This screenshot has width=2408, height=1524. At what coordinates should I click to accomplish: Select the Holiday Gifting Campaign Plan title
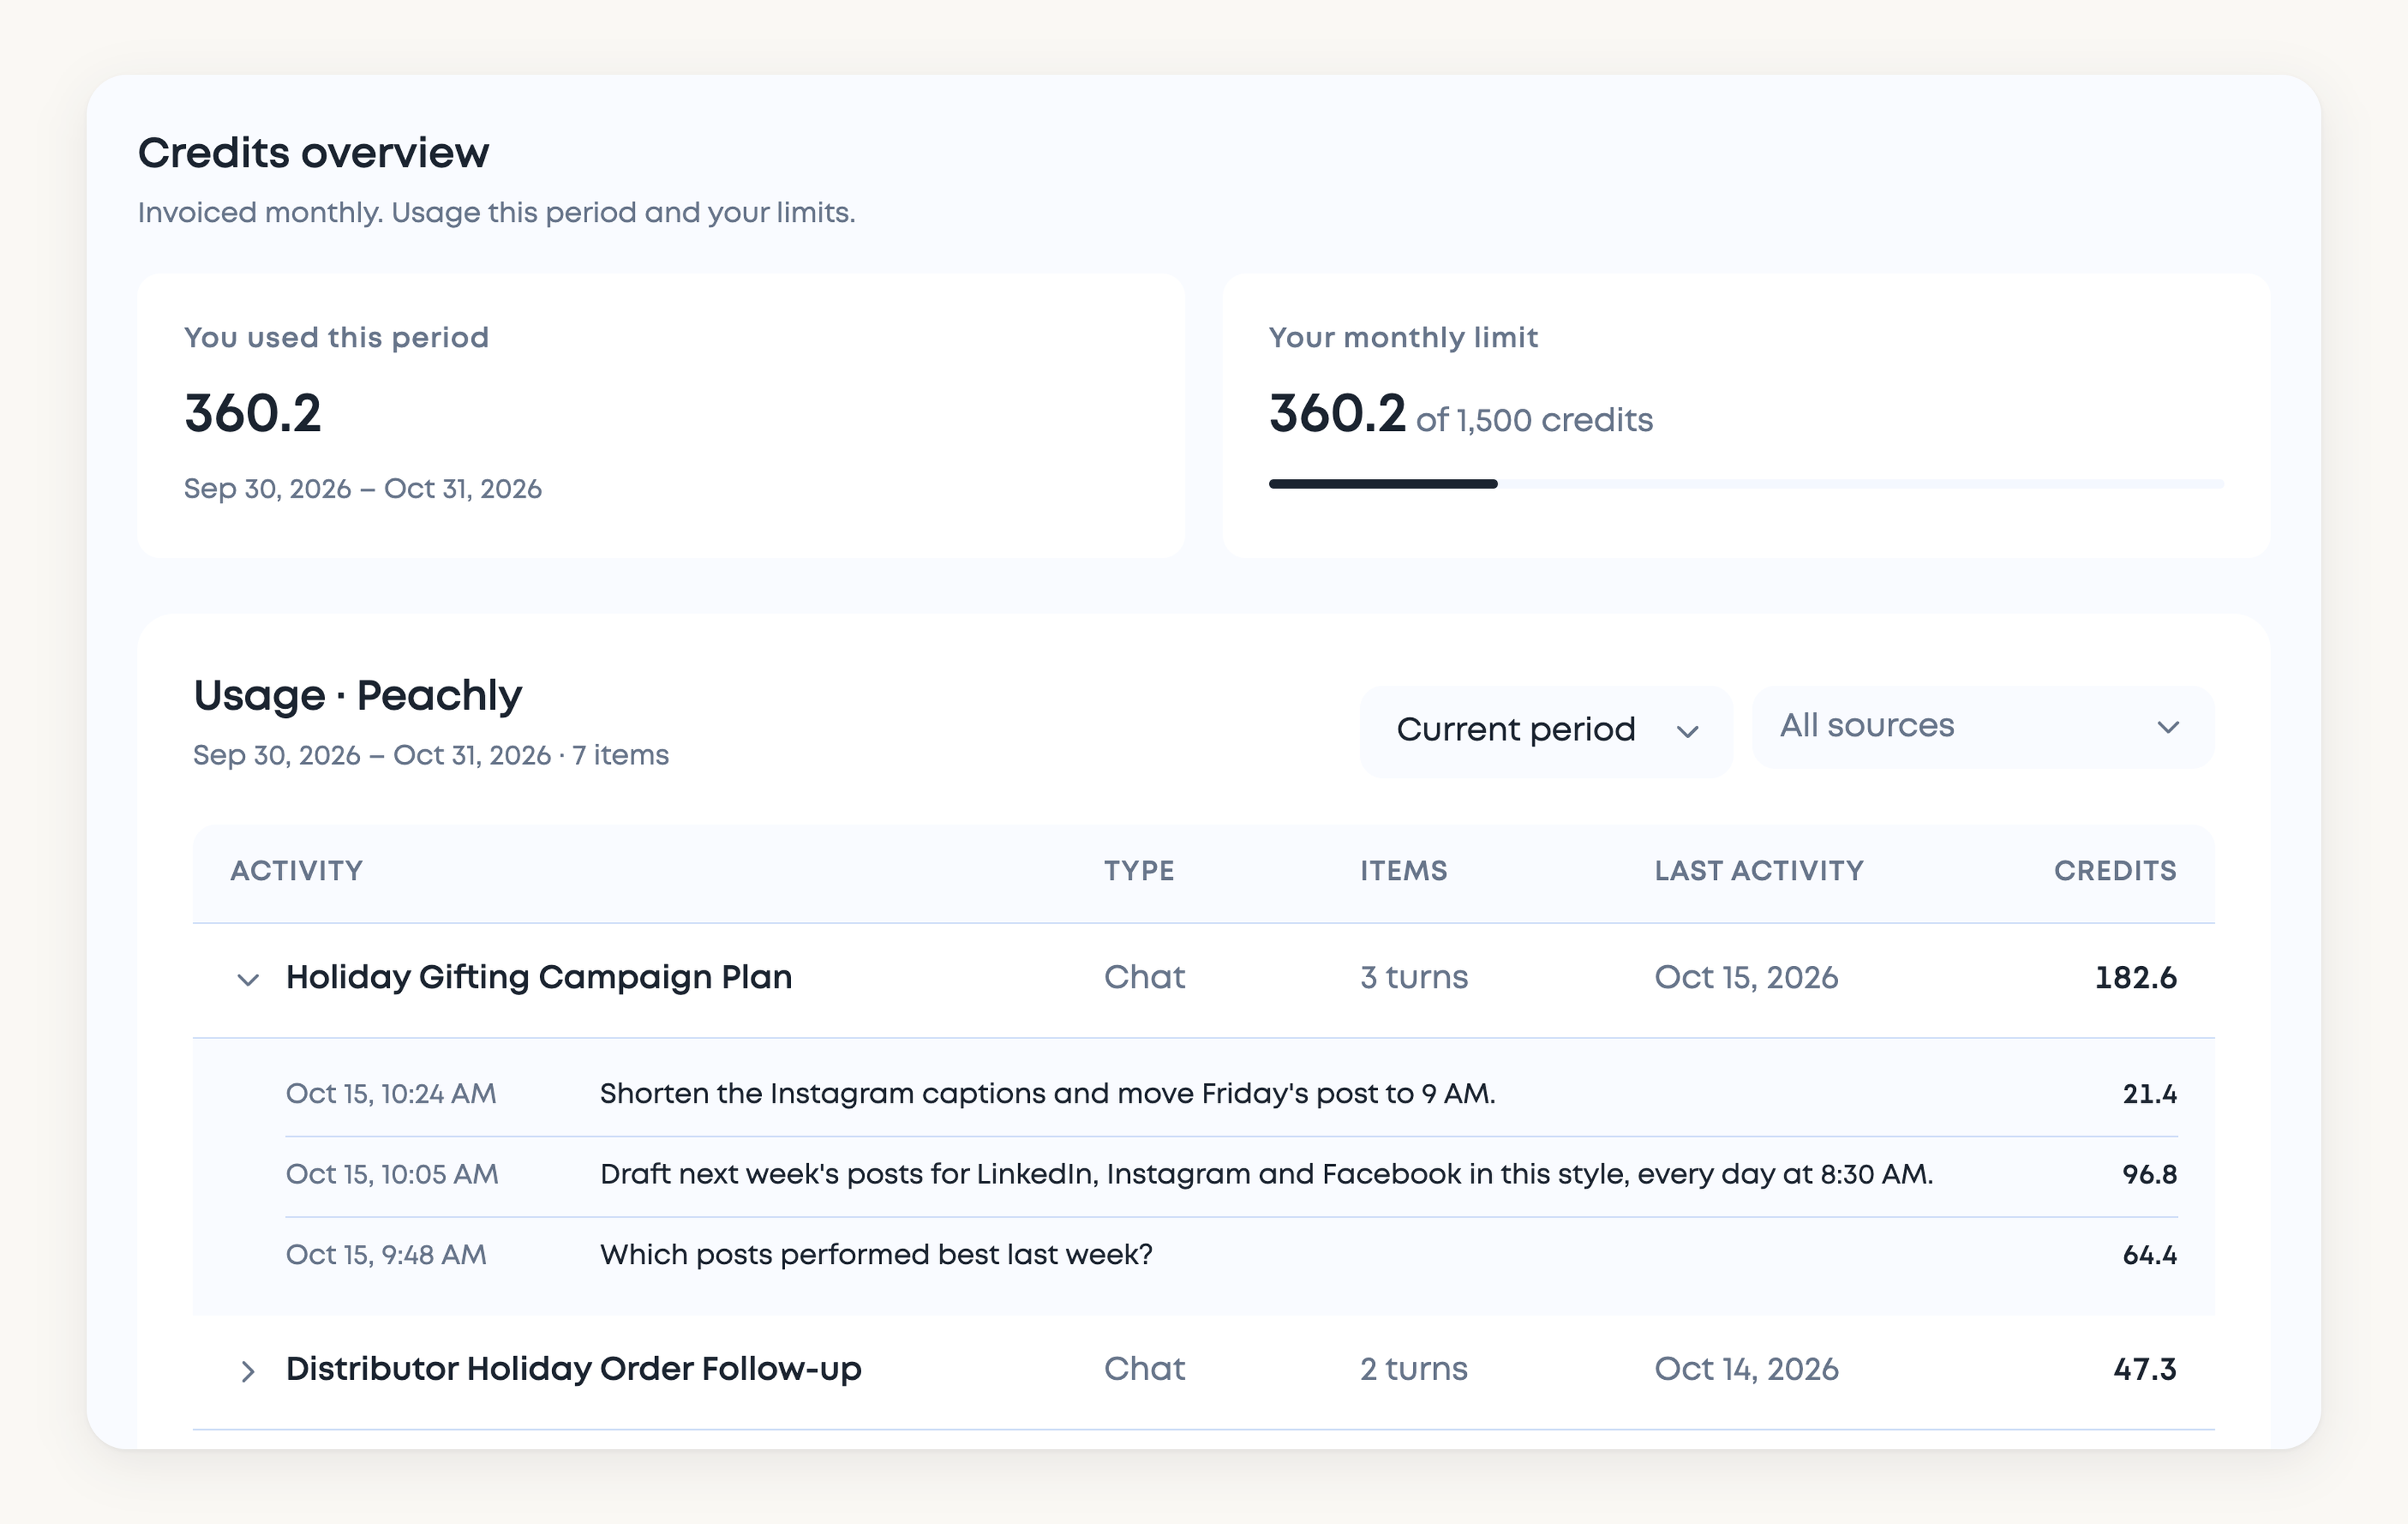[x=539, y=977]
